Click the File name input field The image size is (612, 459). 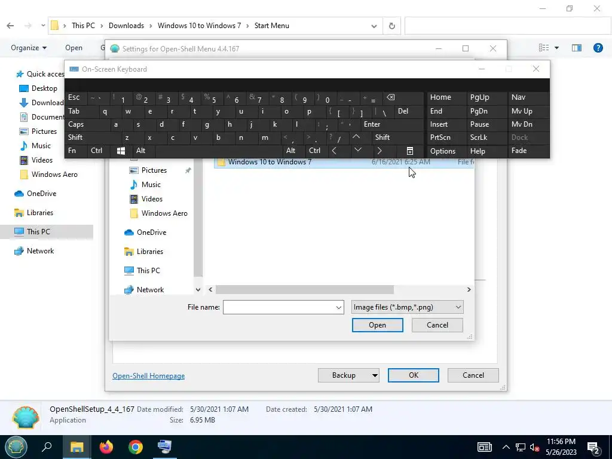[279, 307]
